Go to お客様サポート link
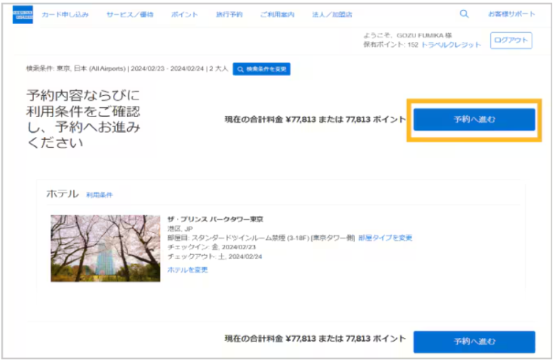The height and width of the screenshot is (360, 554). [511, 14]
